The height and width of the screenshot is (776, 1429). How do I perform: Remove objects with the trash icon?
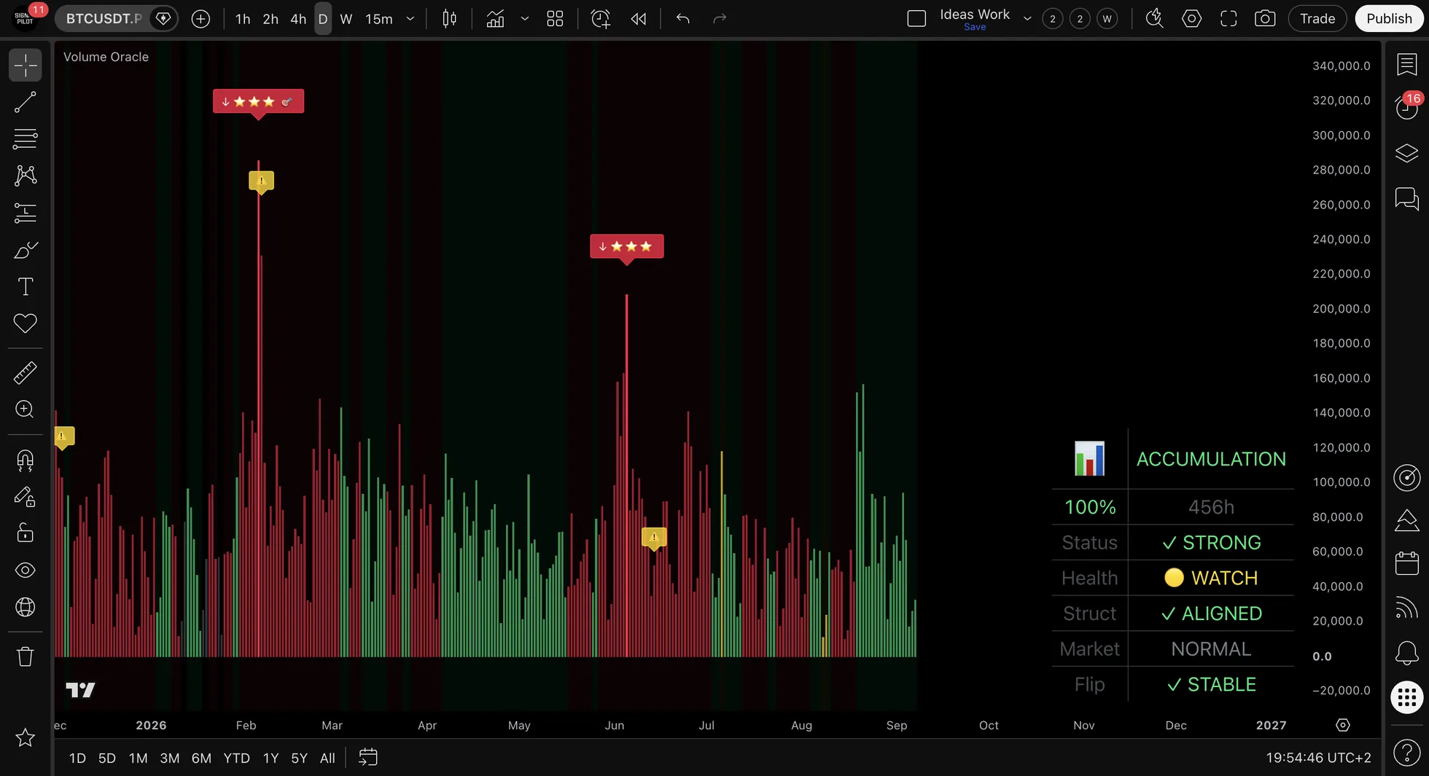tap(26, 657)
